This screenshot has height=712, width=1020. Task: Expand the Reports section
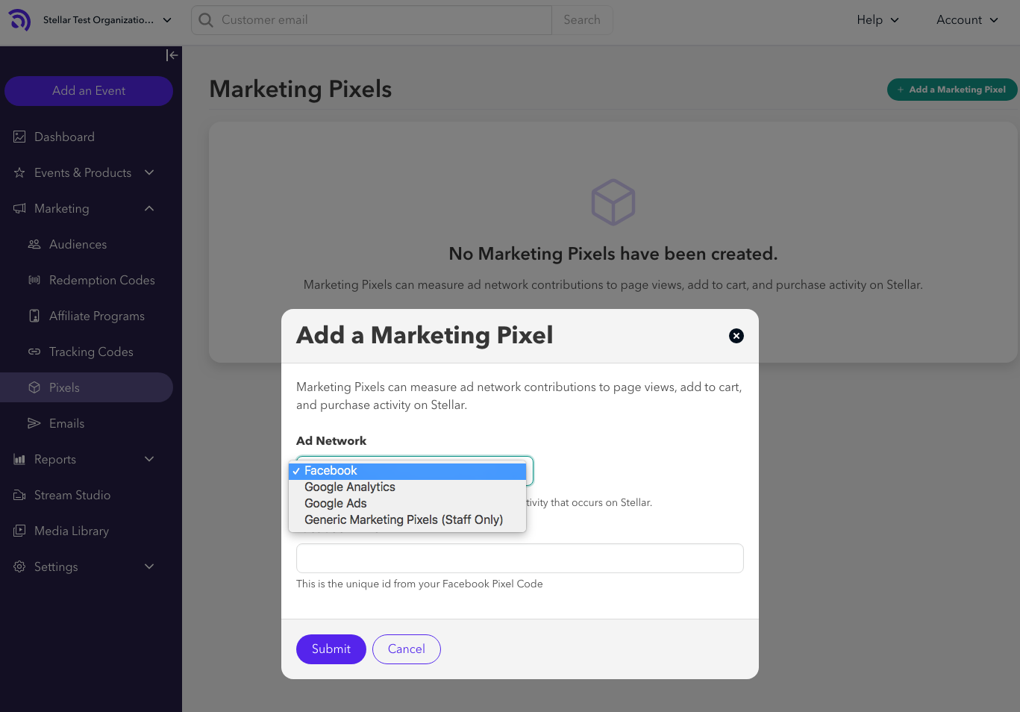tap(54, 459)
